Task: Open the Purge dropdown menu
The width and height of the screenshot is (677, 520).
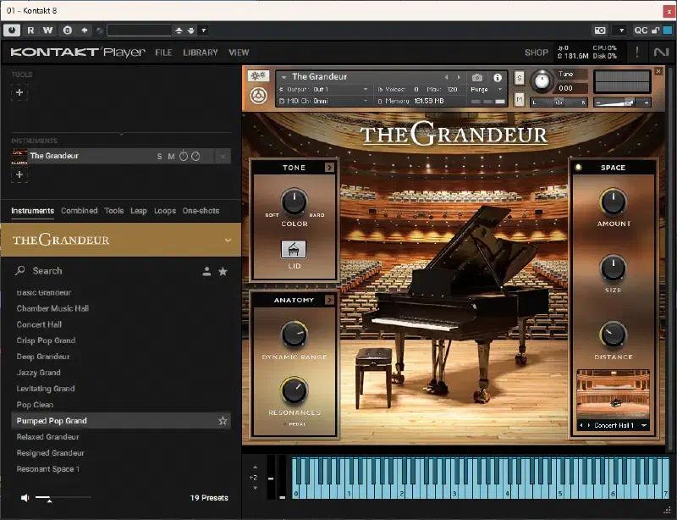Action: [487, 90]
